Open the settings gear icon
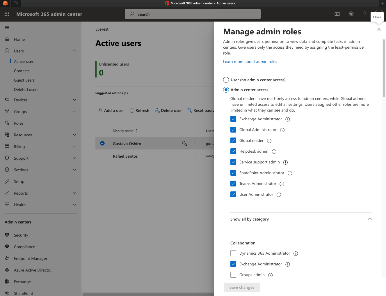This screenshot has height=296, width=386. coord(351,14)
